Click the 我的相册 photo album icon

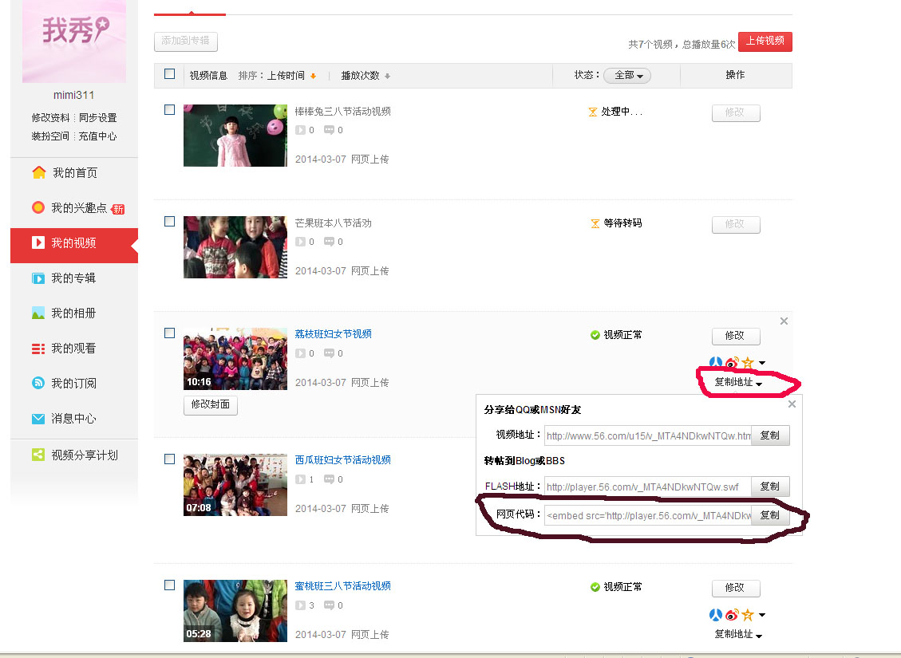click(x=38, y=313)
